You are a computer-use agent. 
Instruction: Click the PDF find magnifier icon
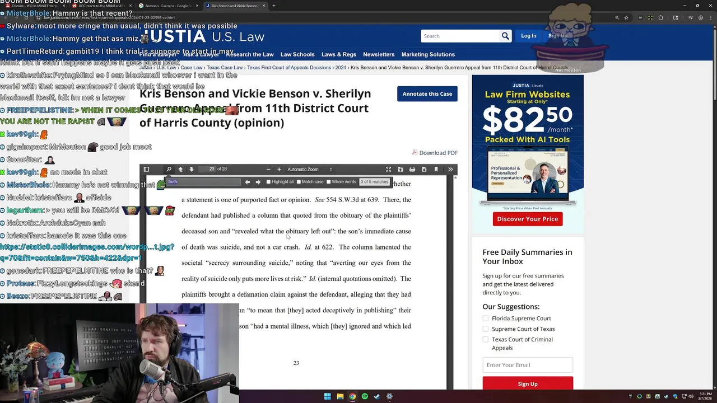(x=169, y=169)
